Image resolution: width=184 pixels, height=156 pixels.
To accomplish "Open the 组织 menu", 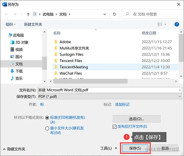I will coord(11,24).
